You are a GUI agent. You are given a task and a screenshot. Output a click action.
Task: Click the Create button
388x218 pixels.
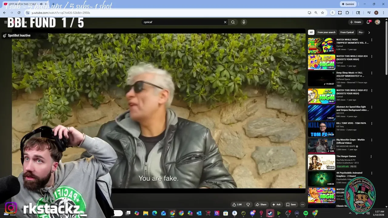(355, 22)
